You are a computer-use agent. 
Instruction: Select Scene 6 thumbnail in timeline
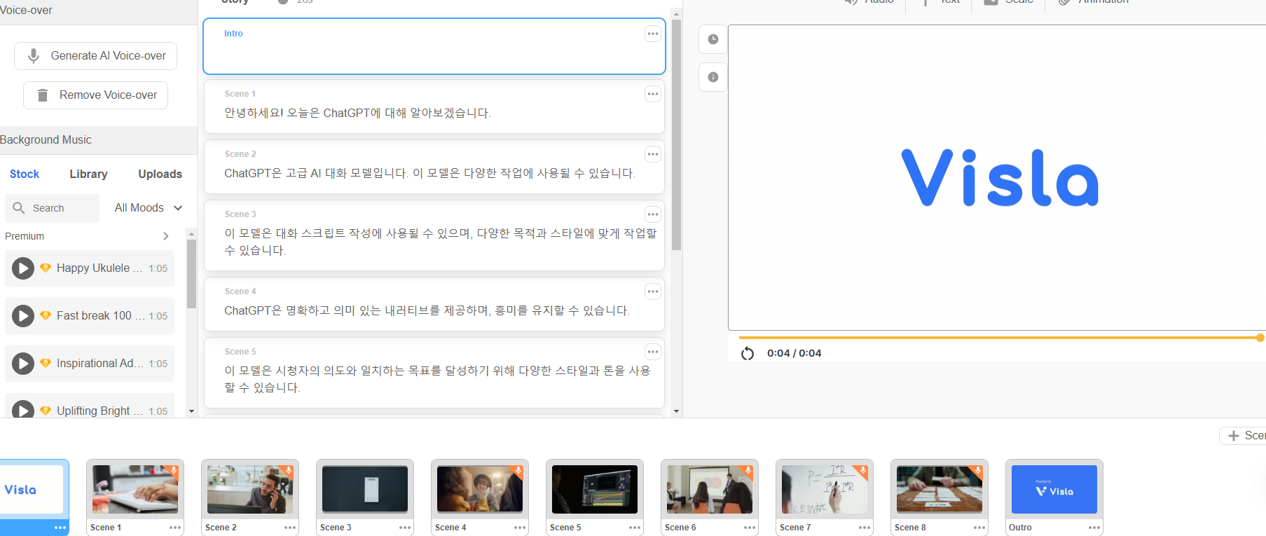pos(710,490)
